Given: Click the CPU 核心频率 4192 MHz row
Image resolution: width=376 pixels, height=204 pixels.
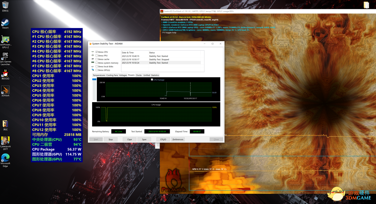Looking at the screenshot, I should click(x=57, y=32).
